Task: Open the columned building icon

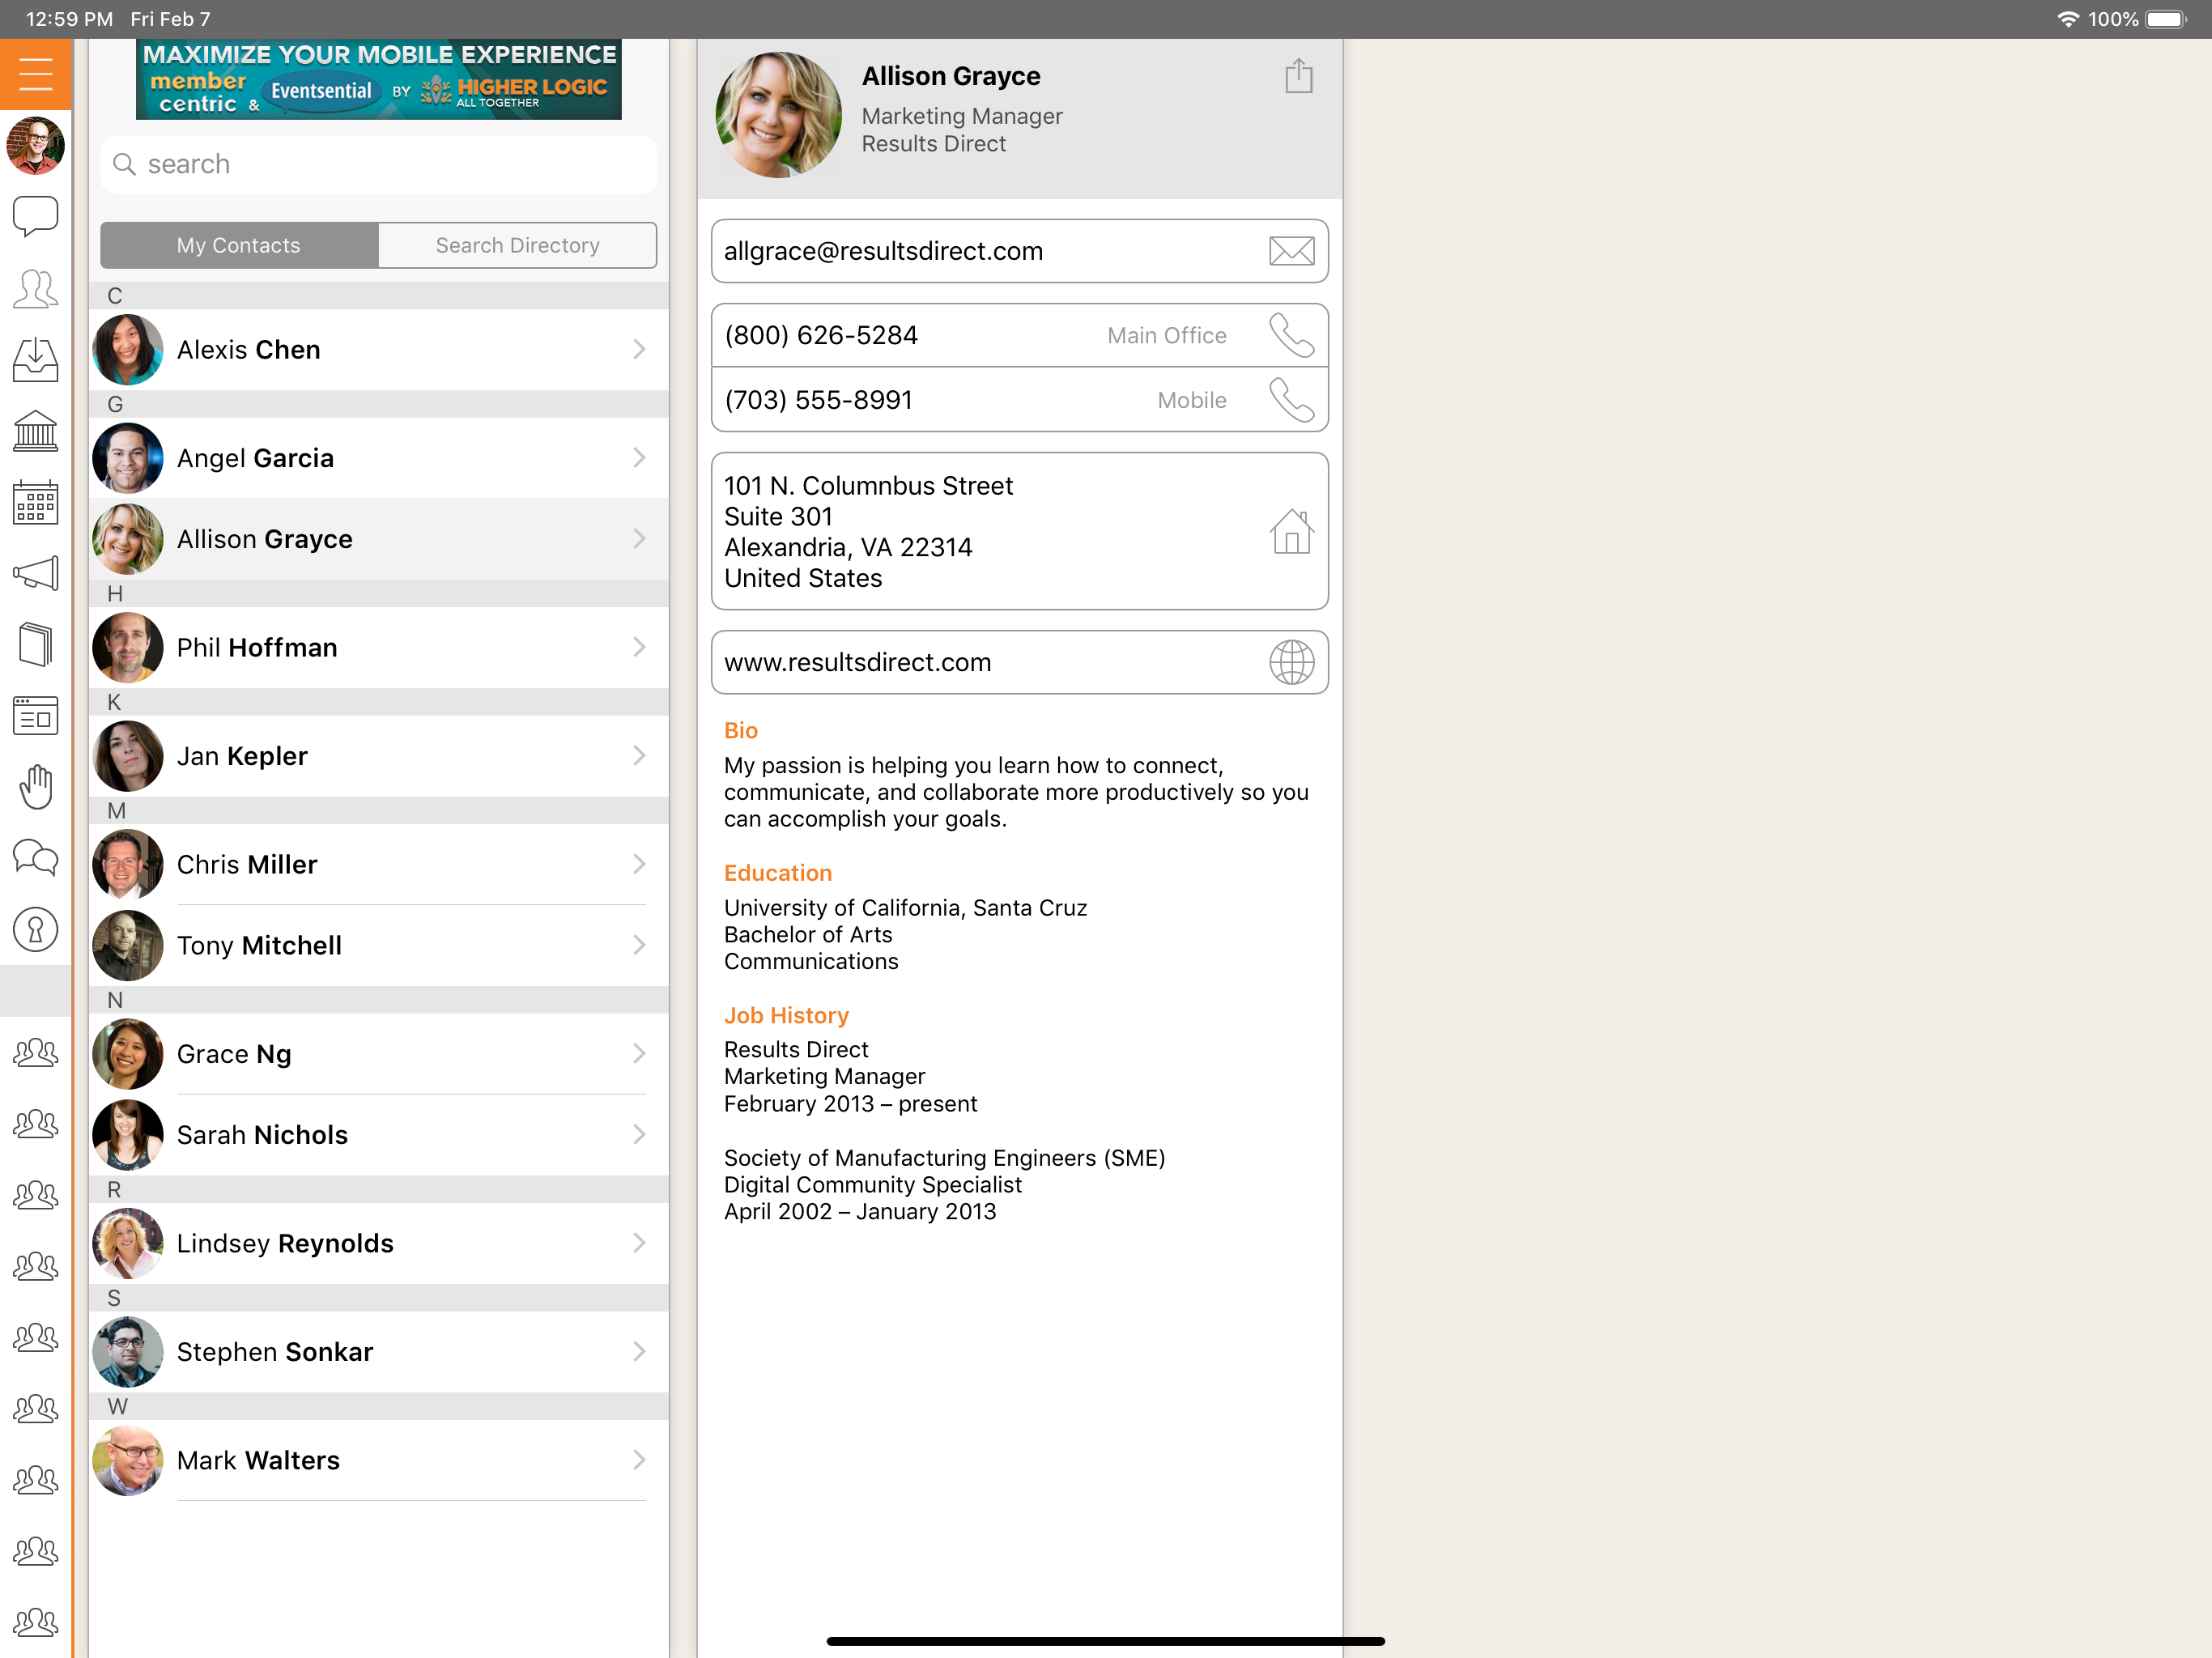Action: (x=35, y=431)
